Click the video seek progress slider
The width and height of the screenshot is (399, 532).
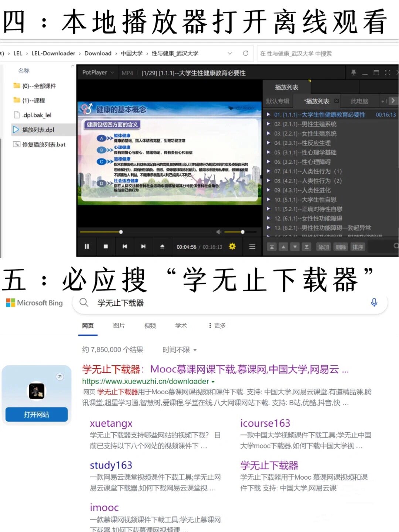click(146, 232)
